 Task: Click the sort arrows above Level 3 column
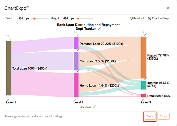[143, 32]
